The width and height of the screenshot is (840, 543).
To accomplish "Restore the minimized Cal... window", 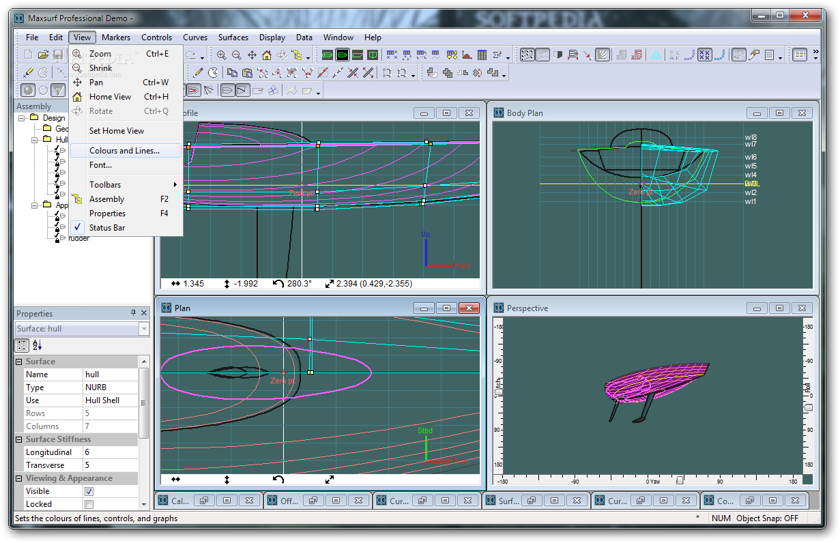I will pyautogui.click(x=203, y=501).
